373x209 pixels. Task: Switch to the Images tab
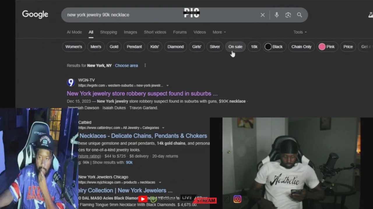click(130, 32)
